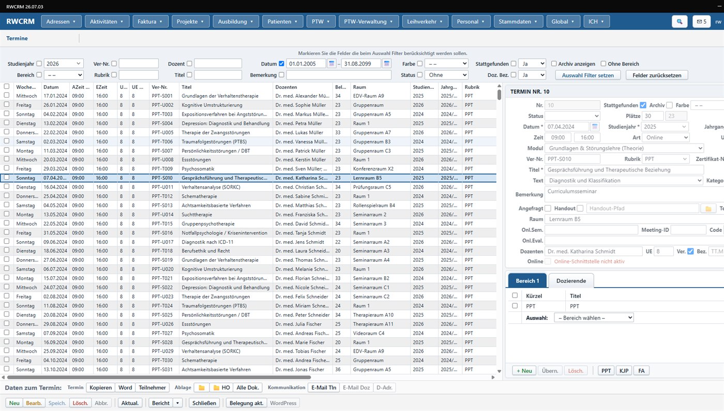Click Auswahl Filter setzen button

coord(587,75)
